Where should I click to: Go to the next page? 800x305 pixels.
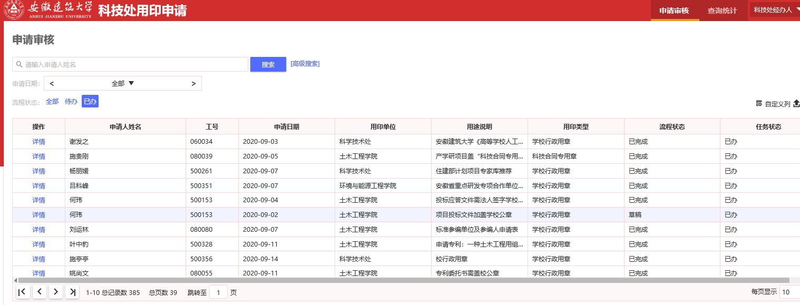pyautogui.click(x=56, y=292)
